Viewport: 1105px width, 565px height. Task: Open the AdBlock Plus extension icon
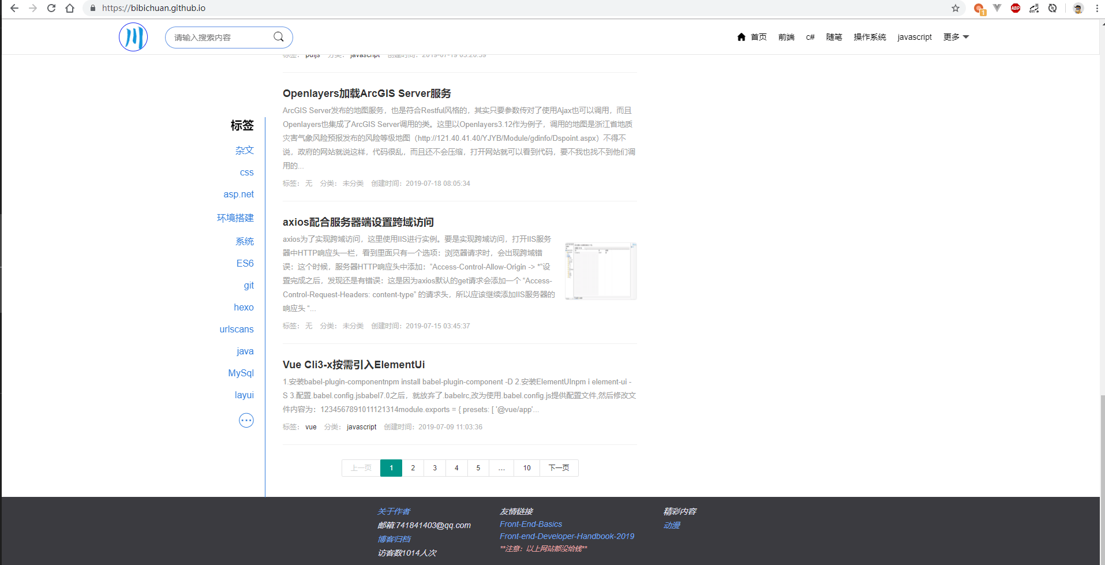tap(1016, 8)
